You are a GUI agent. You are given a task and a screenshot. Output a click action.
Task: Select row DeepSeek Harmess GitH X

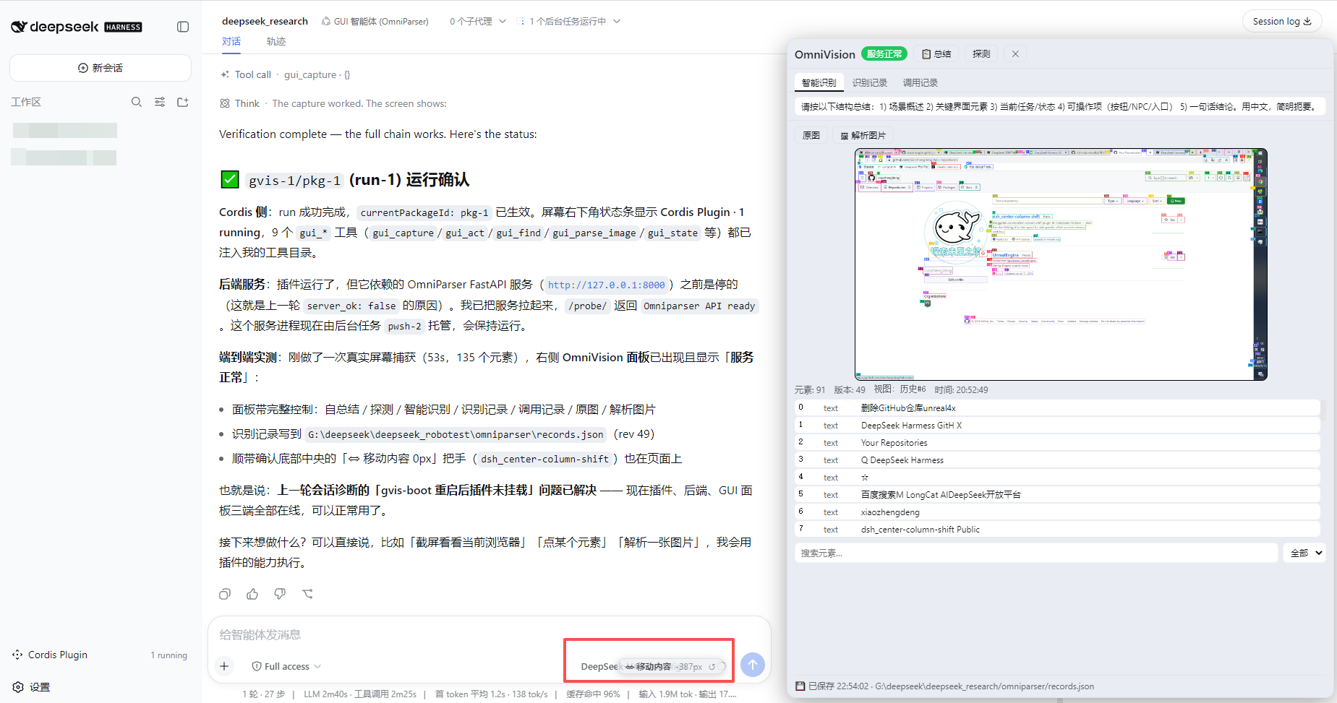(x=1057, y=426)
